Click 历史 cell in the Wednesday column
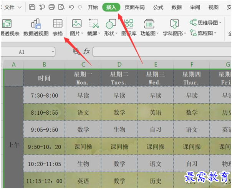Screen dimensions: 232x189 pos(155,181)
